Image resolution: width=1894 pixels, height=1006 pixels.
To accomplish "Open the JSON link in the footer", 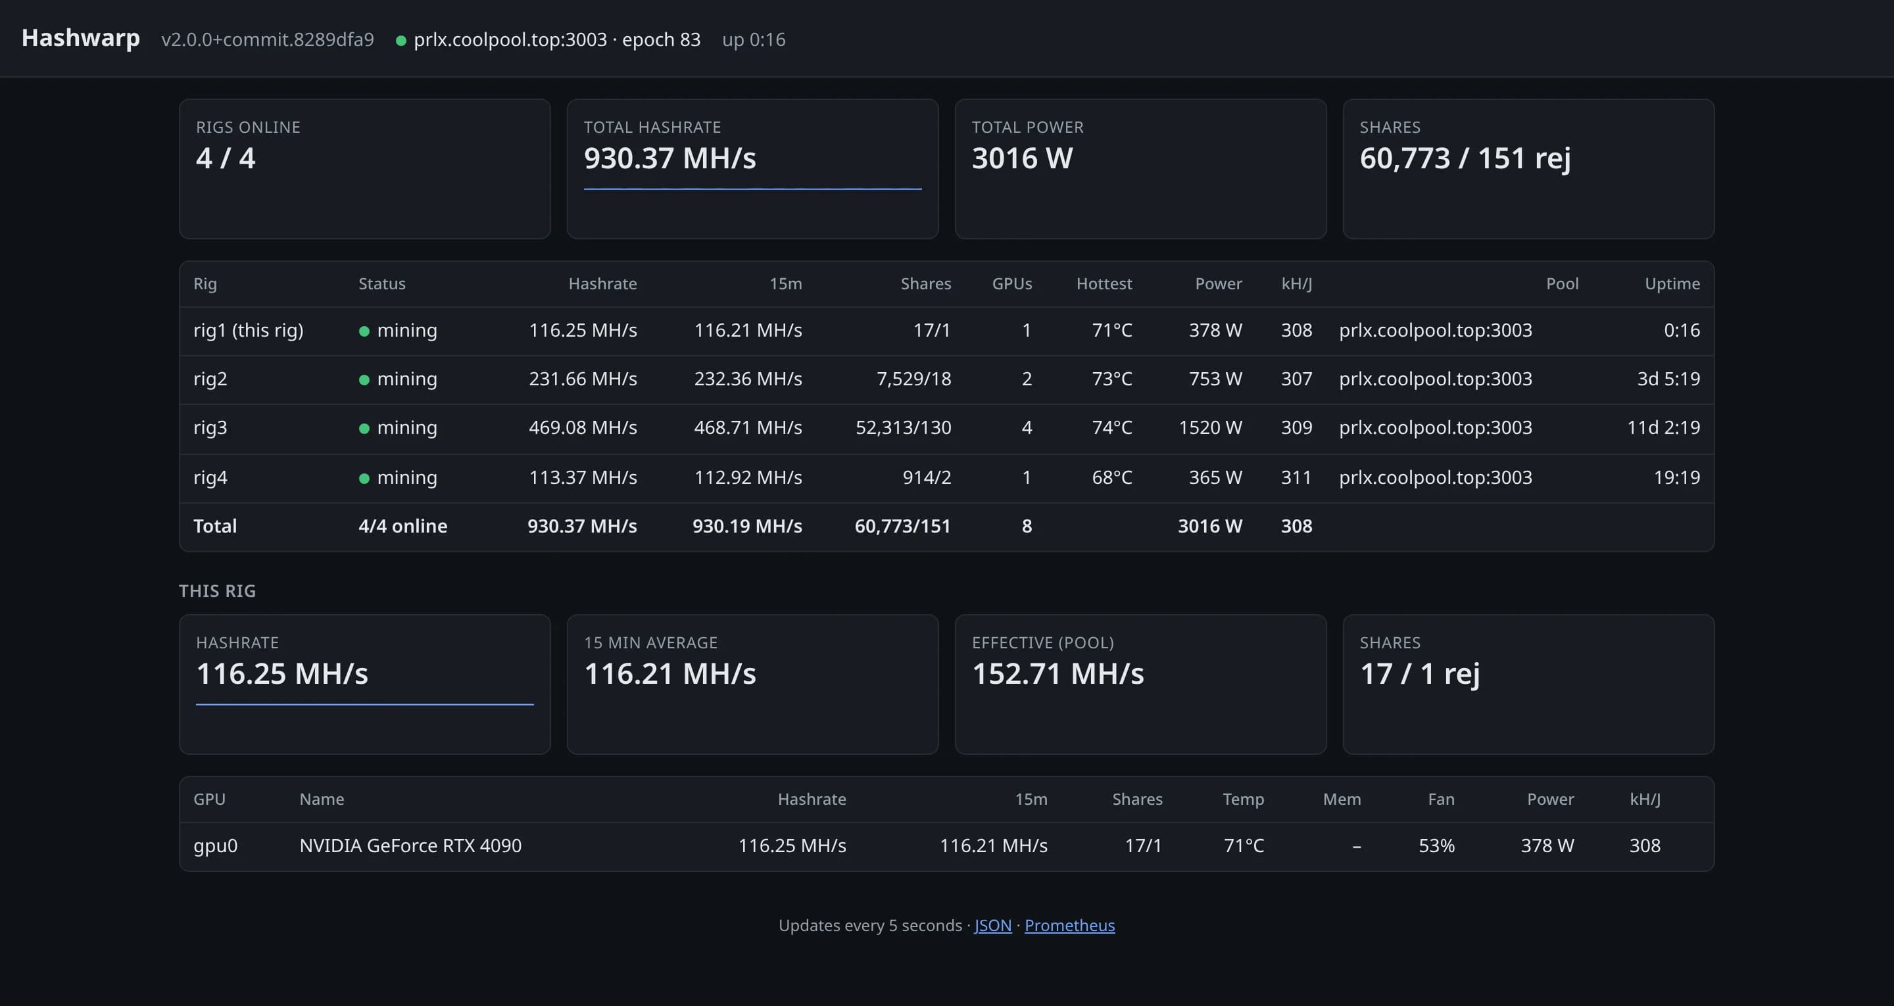I will coord(992,925).
